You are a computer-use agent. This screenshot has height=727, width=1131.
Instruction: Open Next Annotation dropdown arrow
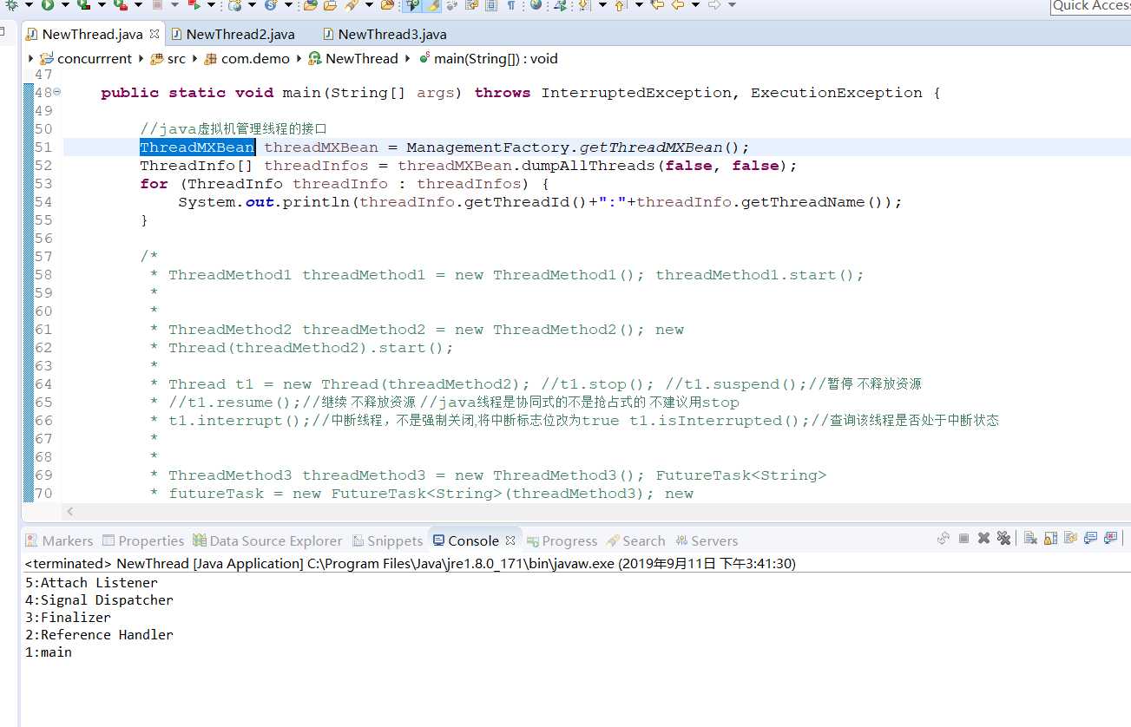pos(602,5)
